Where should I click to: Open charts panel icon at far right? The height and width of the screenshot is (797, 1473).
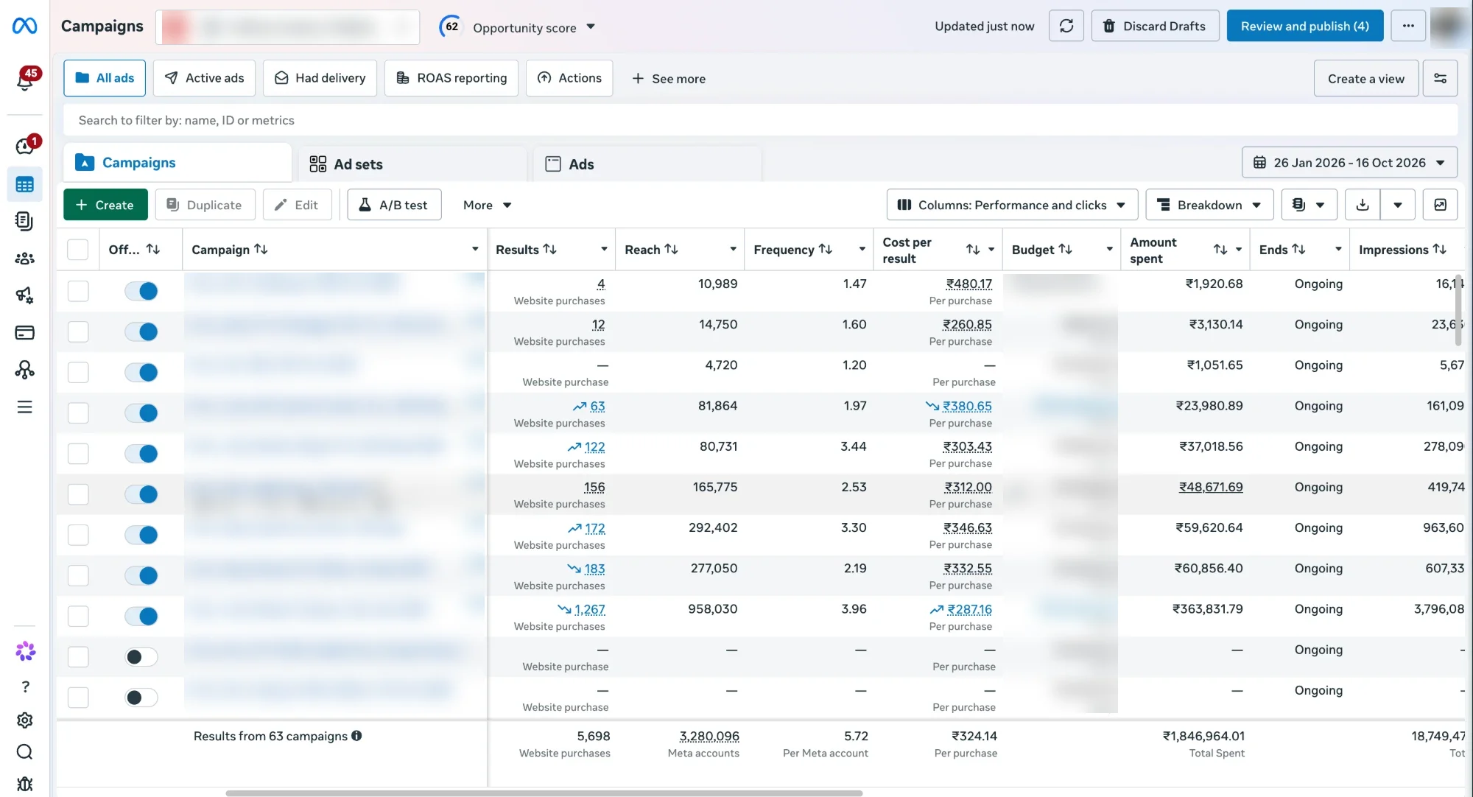tap(1440, 205)
